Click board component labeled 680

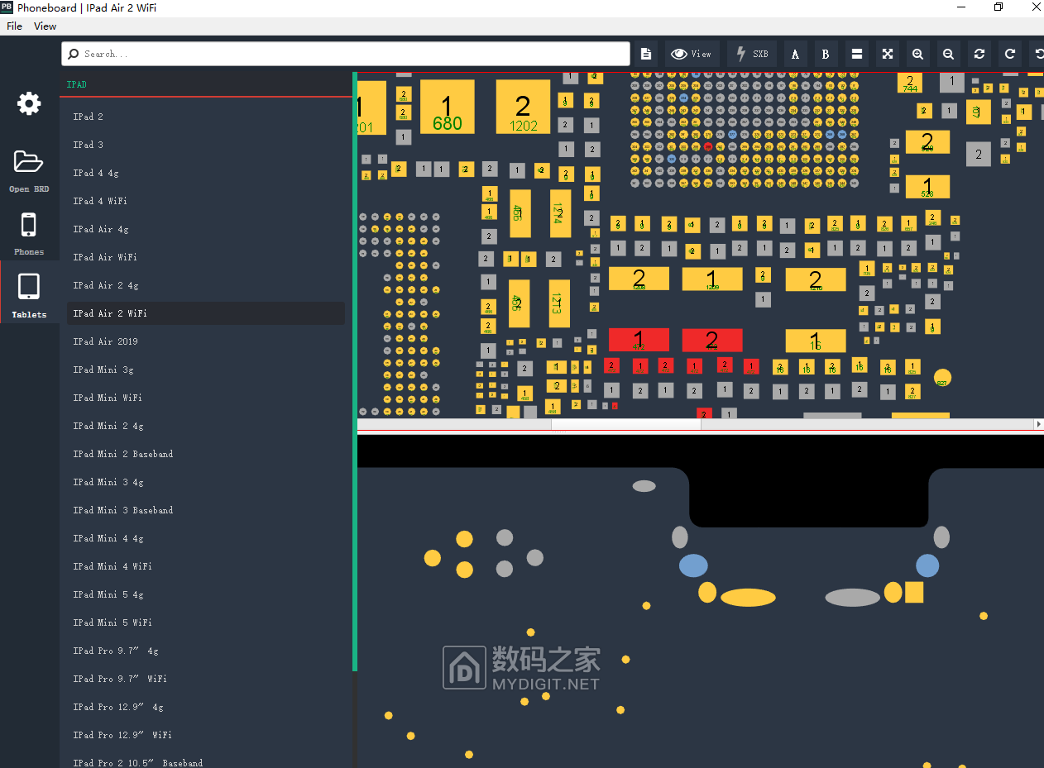click(448, 107)
